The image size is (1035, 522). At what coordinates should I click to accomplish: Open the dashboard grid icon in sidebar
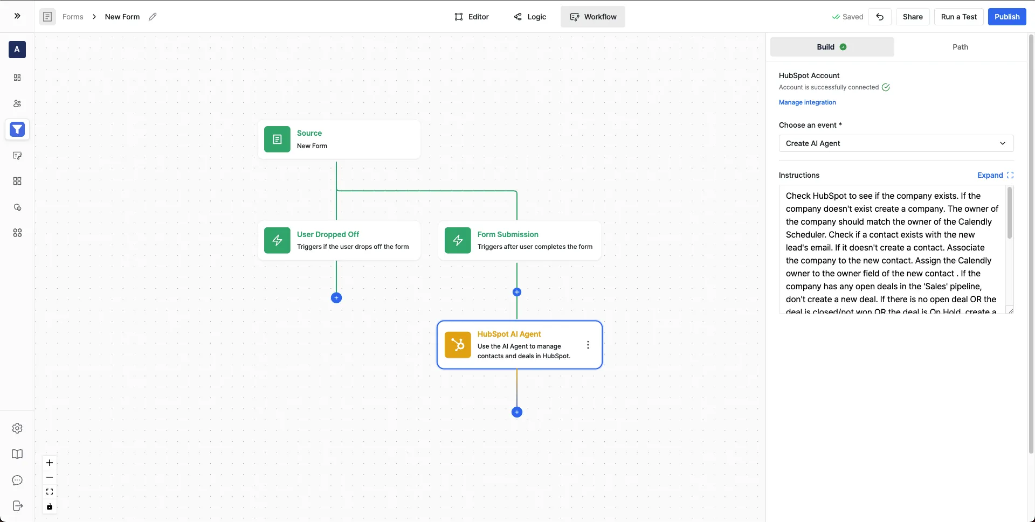click(x=17, y=78)
